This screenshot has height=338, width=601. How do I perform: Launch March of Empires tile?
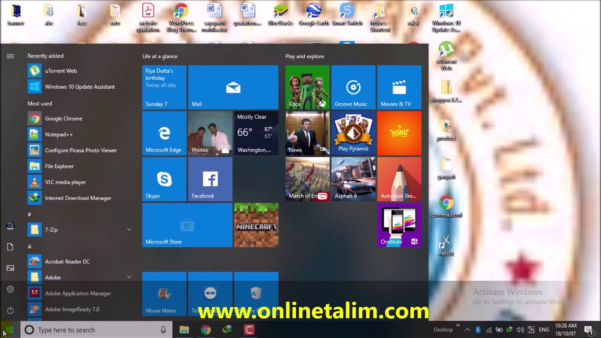(308, 179)
